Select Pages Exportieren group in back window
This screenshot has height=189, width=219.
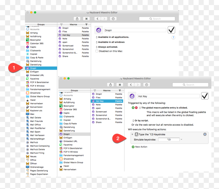(x=41, y=174)
